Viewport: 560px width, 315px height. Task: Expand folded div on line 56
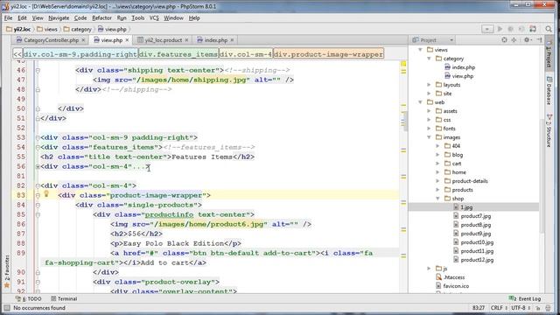[x=38, y=166]
